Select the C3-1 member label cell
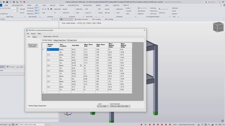This screenshot has height=126, width=225. pyautogui.click(x=53, y=71)
